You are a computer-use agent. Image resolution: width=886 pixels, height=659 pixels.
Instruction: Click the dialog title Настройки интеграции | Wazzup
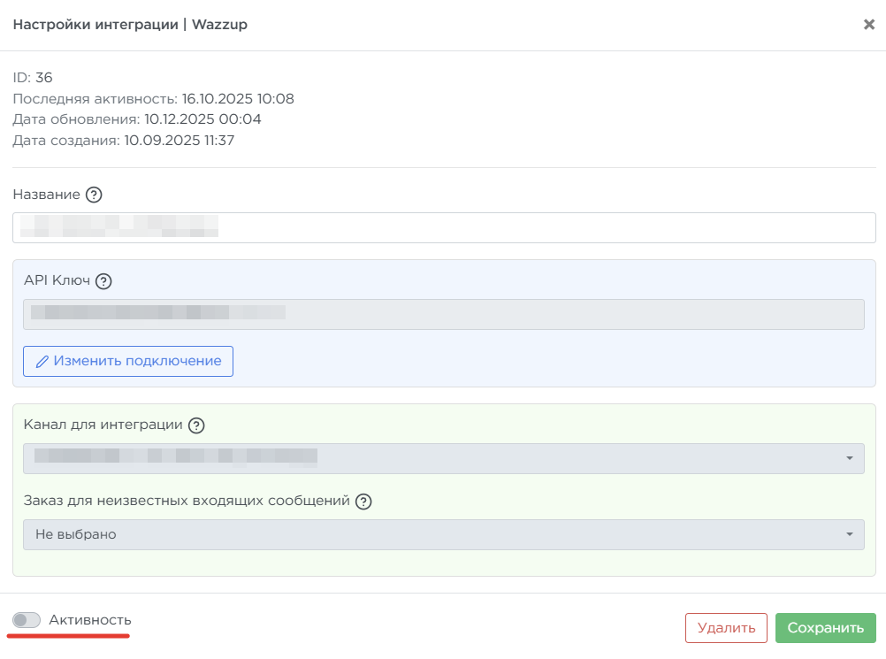[130, 25]
